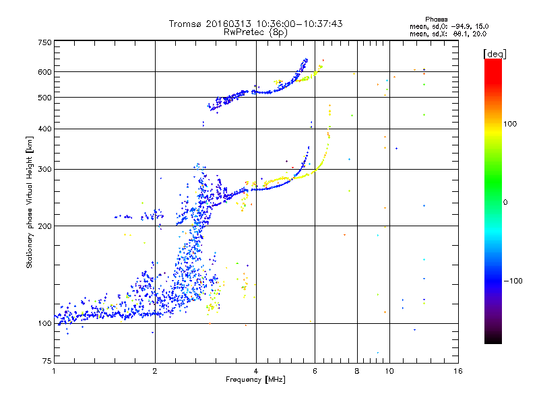
Task: Click the y-axis tick label "75"
Action: (x=47, y=361)
